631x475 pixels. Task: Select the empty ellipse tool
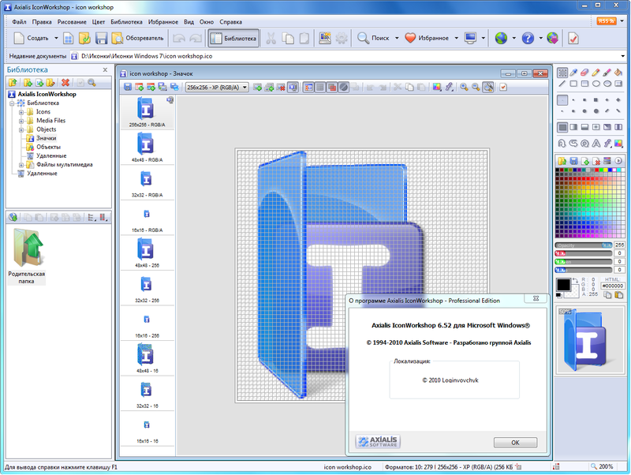click(596, 84)
